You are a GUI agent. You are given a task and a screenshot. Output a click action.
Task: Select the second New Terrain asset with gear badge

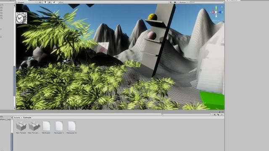click(34, 128)
